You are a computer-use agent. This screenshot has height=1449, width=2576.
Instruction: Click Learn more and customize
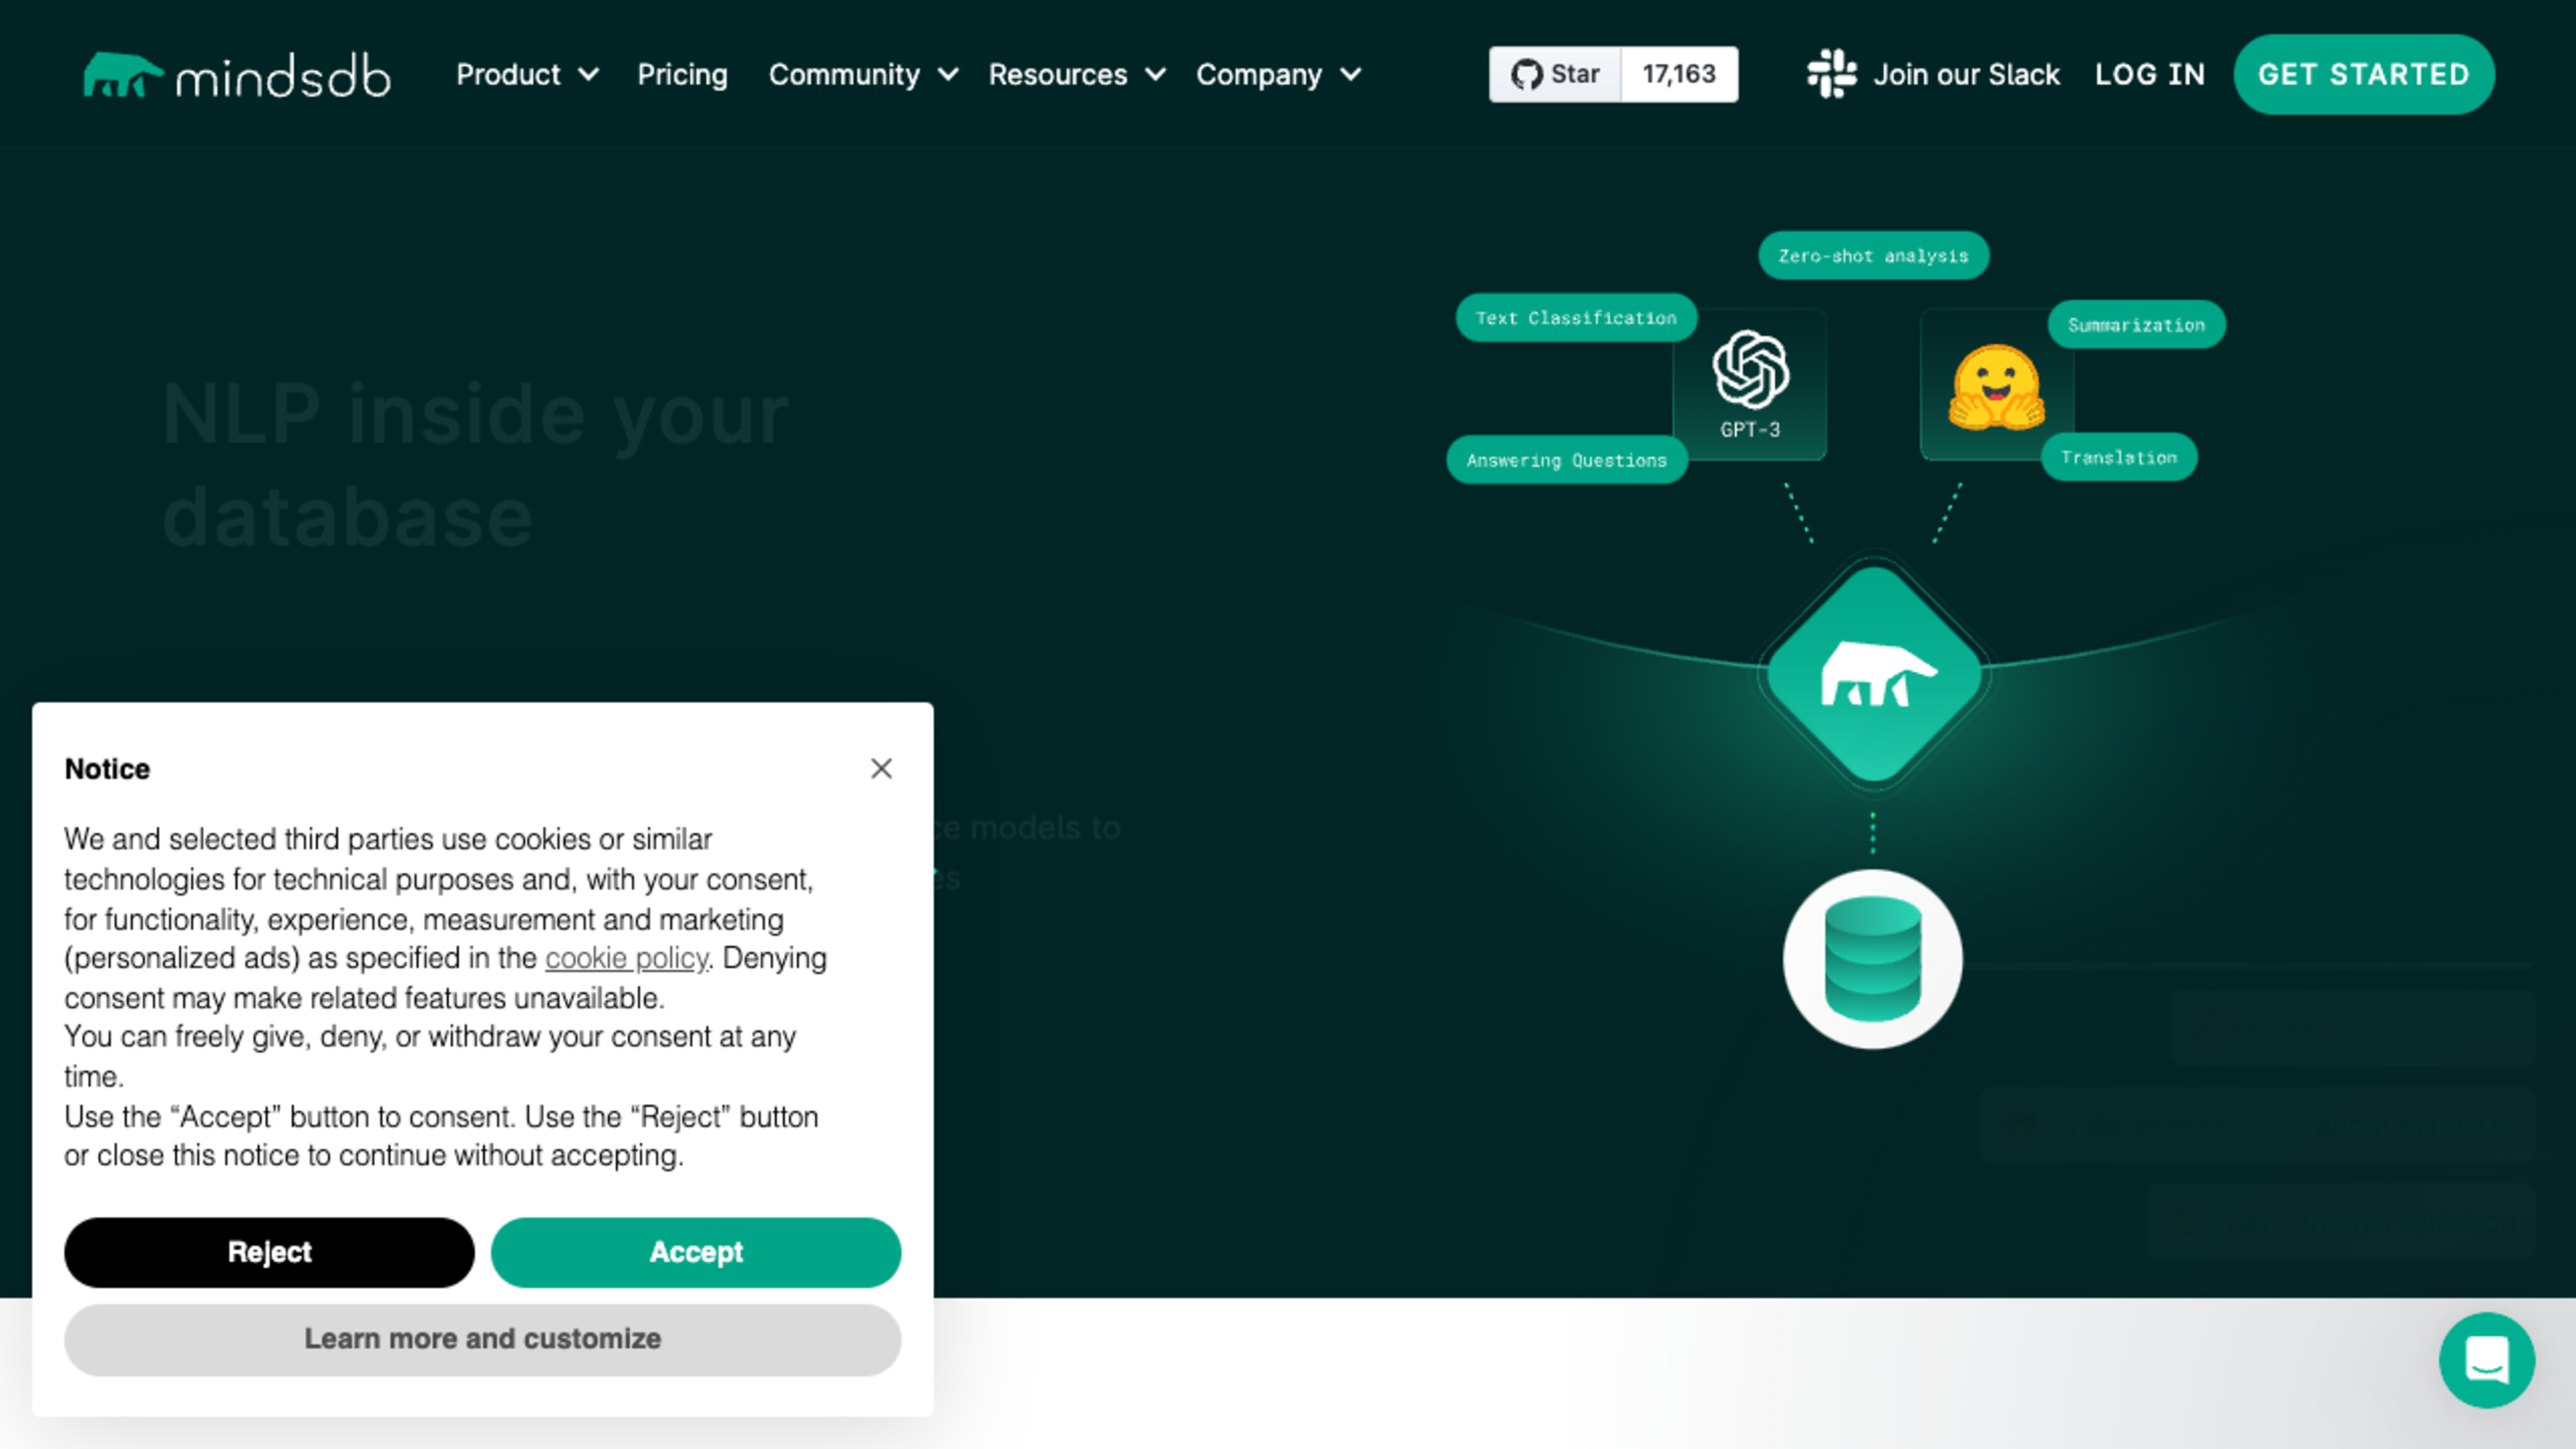point(483,1339)
